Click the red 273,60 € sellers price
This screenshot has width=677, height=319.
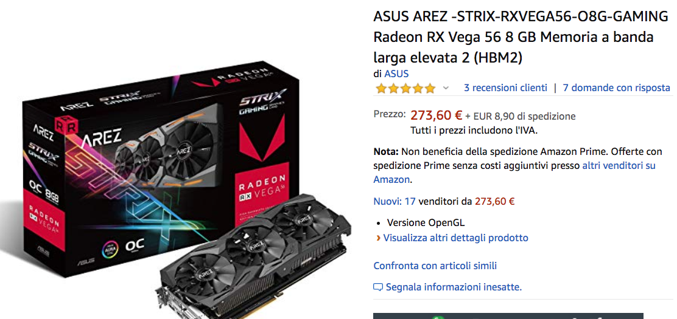click(495, 201)
